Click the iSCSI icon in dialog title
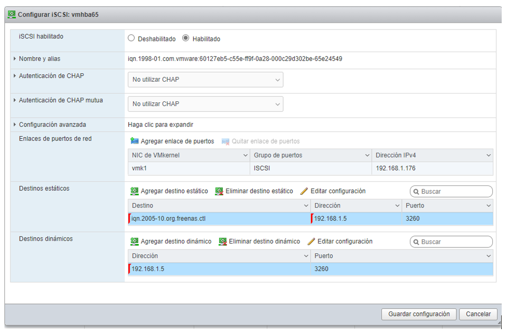513x336 pixels. [x=12, y=14]
